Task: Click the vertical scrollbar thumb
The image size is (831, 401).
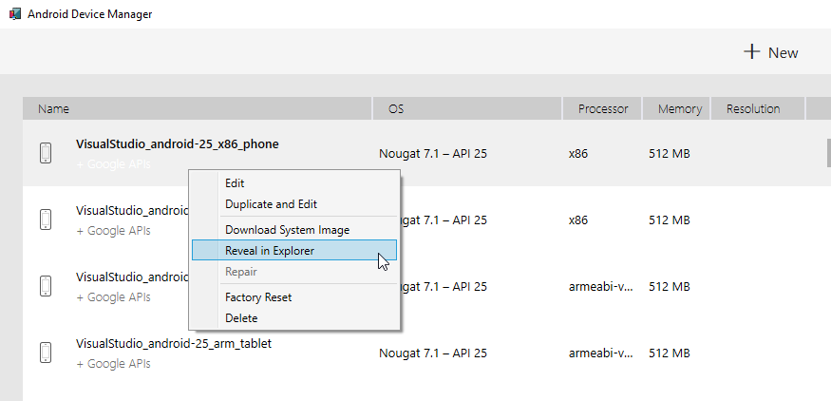Action: coord(829,153)
